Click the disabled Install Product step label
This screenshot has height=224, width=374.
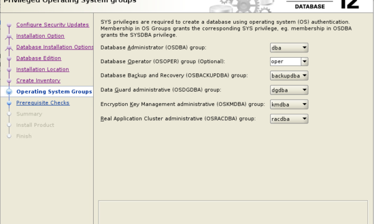click(35, 125)
